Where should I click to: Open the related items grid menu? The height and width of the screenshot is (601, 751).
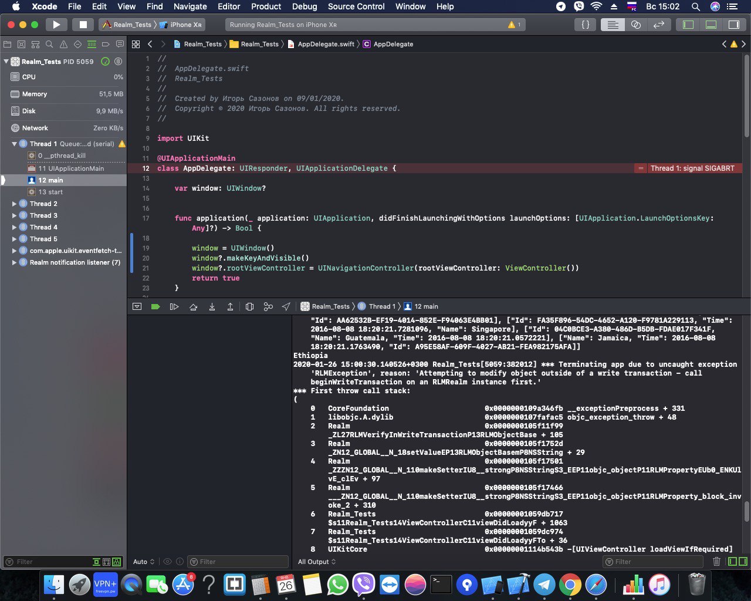tap(136, 44)
